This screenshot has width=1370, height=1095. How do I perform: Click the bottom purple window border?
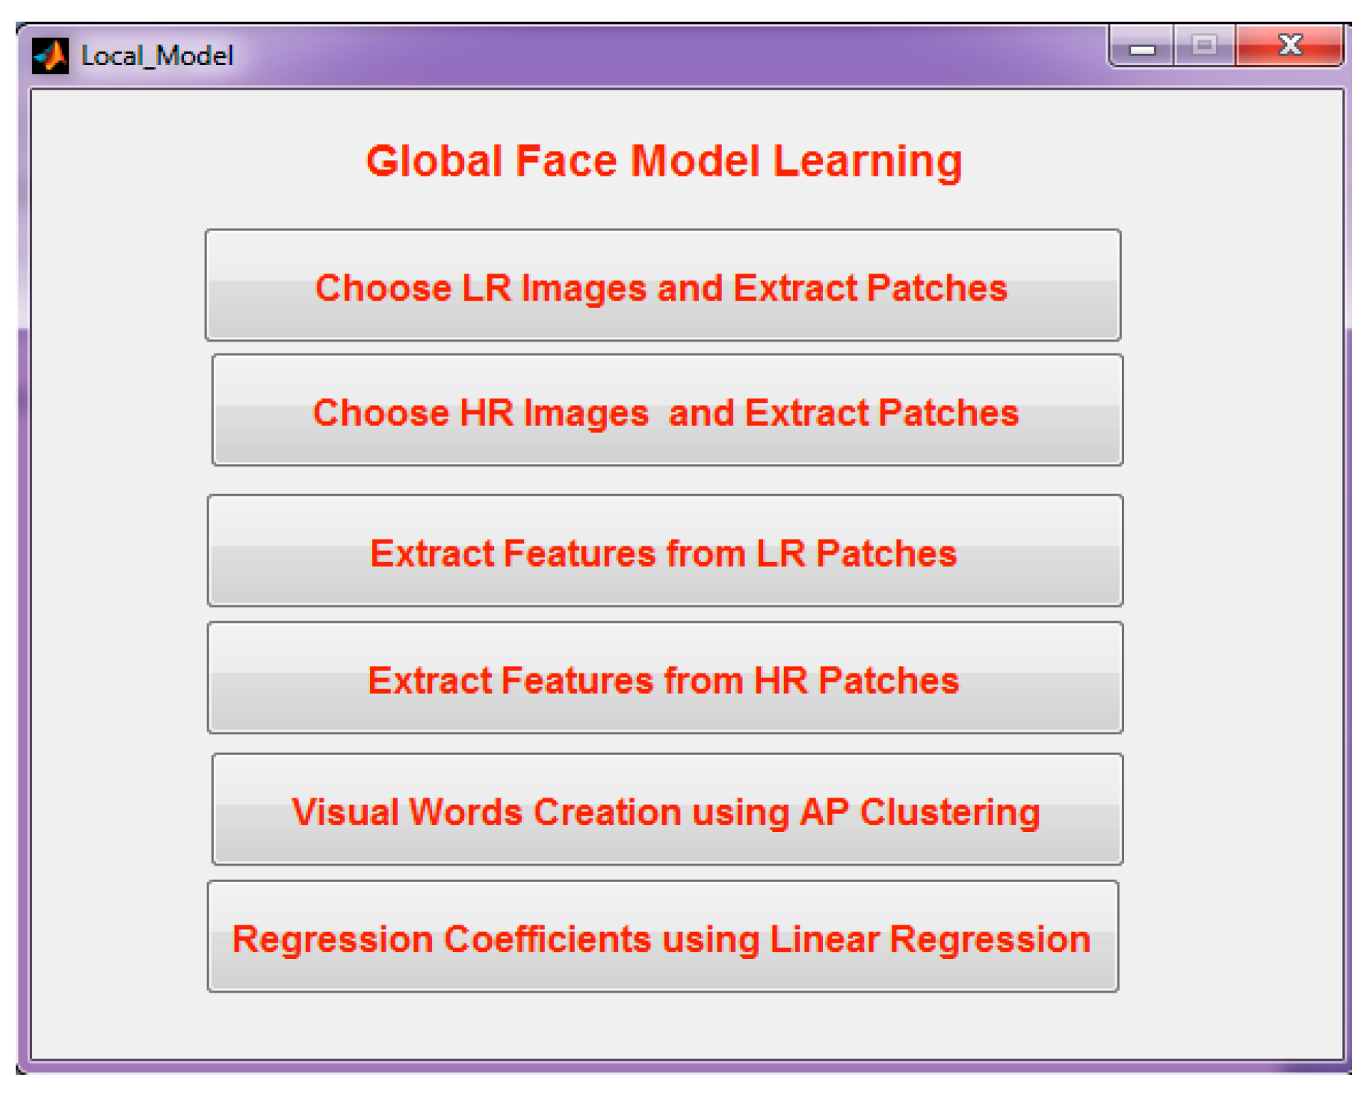coord(673,1067)
